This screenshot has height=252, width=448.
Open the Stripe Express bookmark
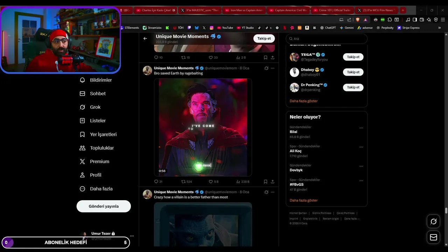(x=408, y=28)
